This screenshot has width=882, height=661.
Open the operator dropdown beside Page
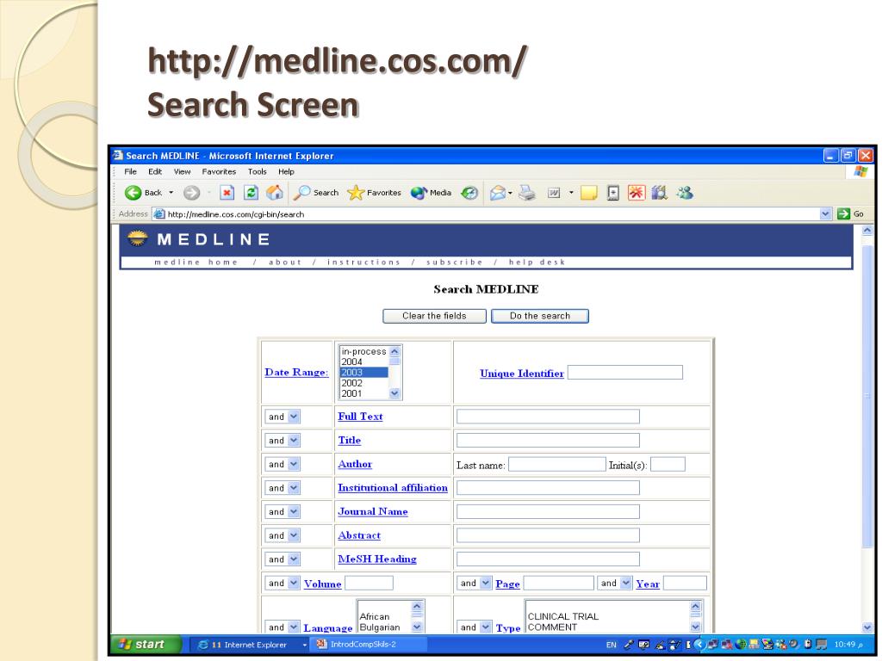coord(475,583)
